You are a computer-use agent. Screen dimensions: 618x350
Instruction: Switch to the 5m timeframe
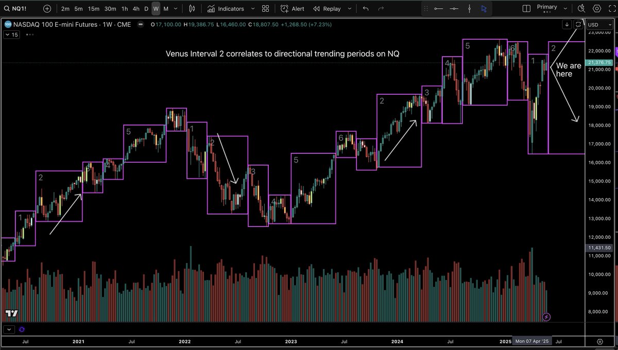[78, 9]
